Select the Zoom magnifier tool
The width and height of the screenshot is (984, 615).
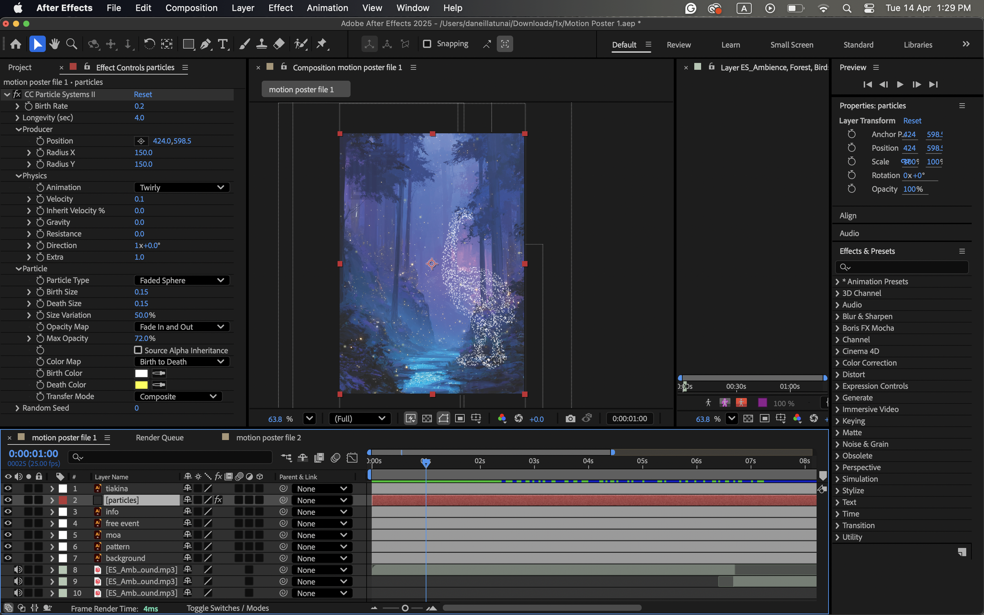(72, 44)
